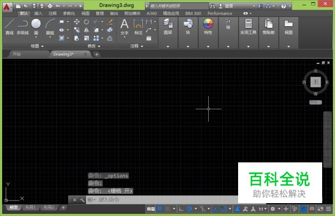Click the Copy tool icon
335x216 pixels.
77,30
